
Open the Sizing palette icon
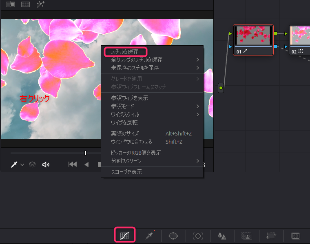point(271,236)
